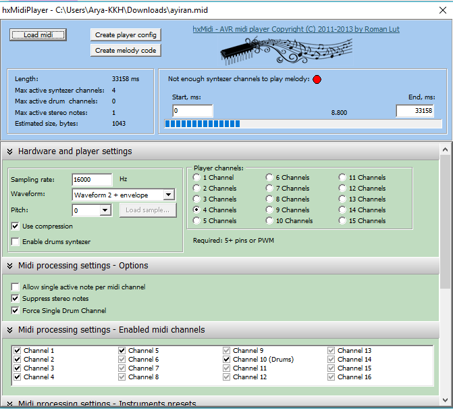453x409 pixels.
Task: Collapse the Enabled midi channels section
Action: tap(10, 330)
